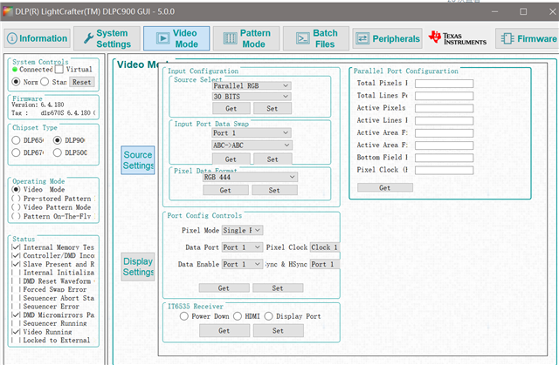Click Get in Port Config Controls
The height and width of the screenshot is (365, 559).
point(224,287)
